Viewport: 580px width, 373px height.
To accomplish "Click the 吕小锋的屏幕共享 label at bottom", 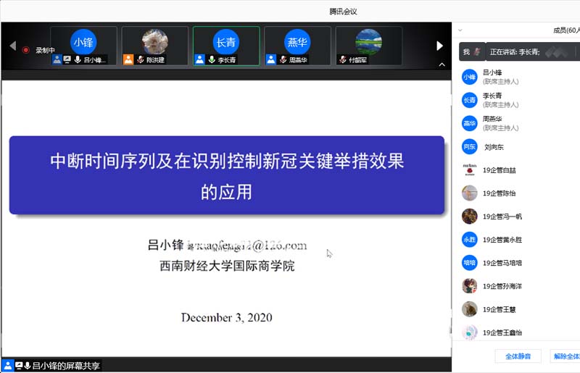I will click(x=66, y=366).
